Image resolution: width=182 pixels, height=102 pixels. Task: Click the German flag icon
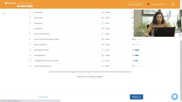tap(148, 5)
